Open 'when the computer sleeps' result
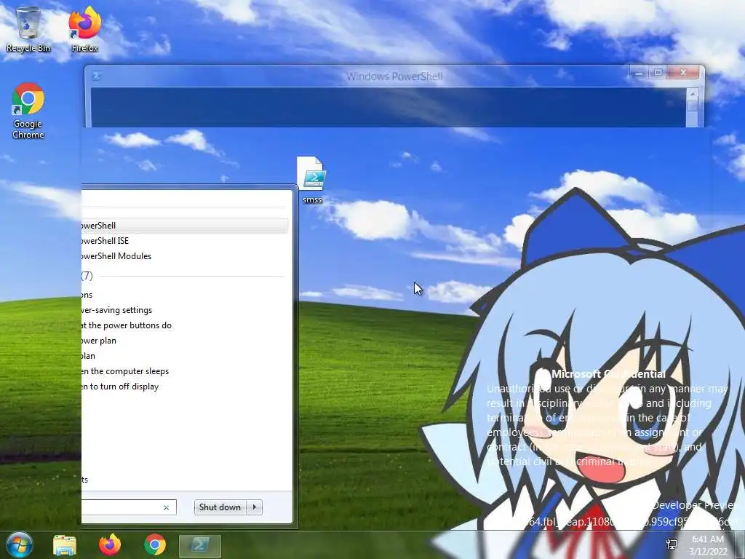Viewport: 745px width, 559px height. 184,370
